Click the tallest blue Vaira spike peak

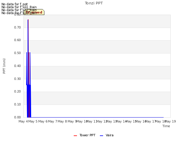28,20
